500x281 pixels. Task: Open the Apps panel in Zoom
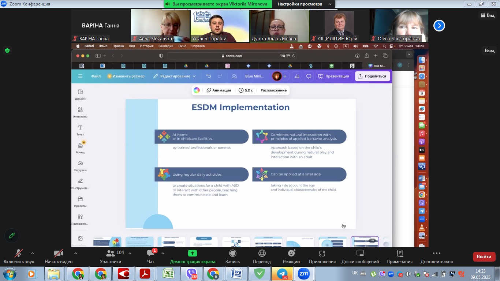(322, 256)
